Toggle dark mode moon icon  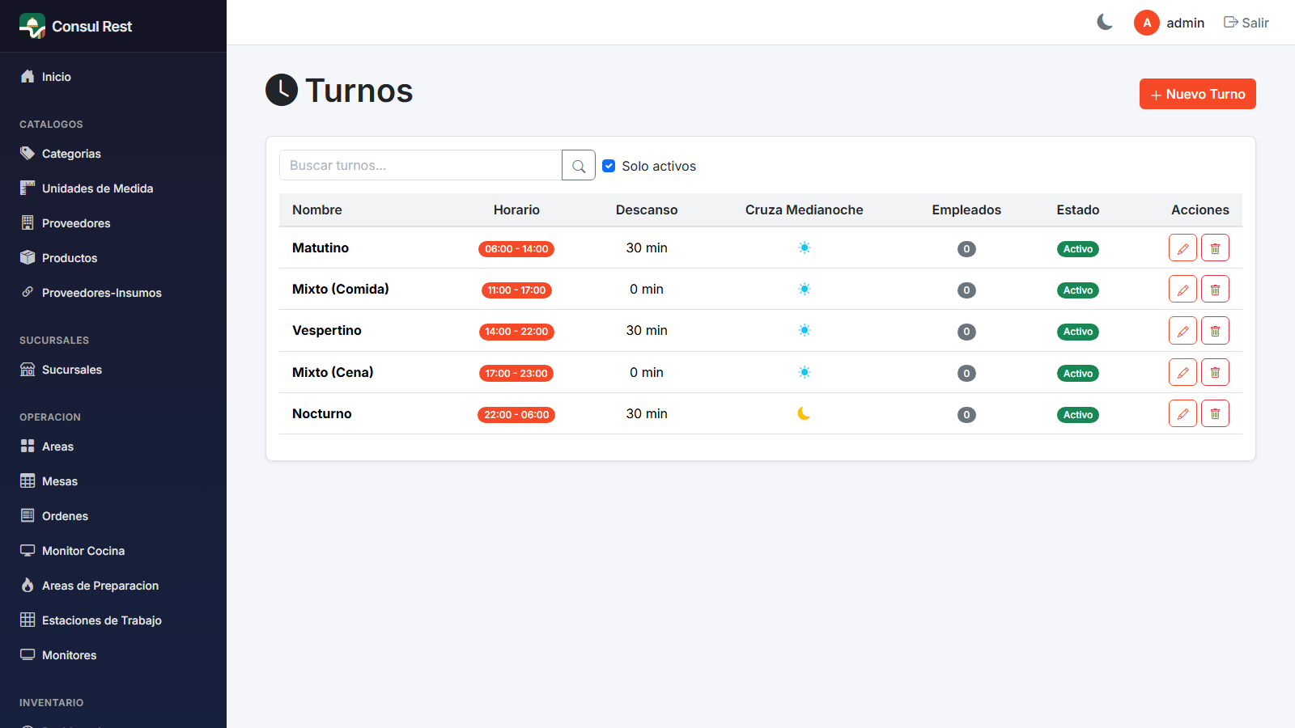pyautogui.click(x=1105, y=23)
